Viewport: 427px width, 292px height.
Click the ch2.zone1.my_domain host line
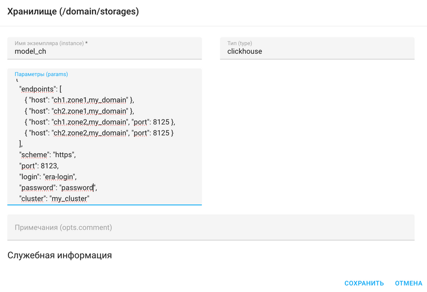click(x=80, y=111)
